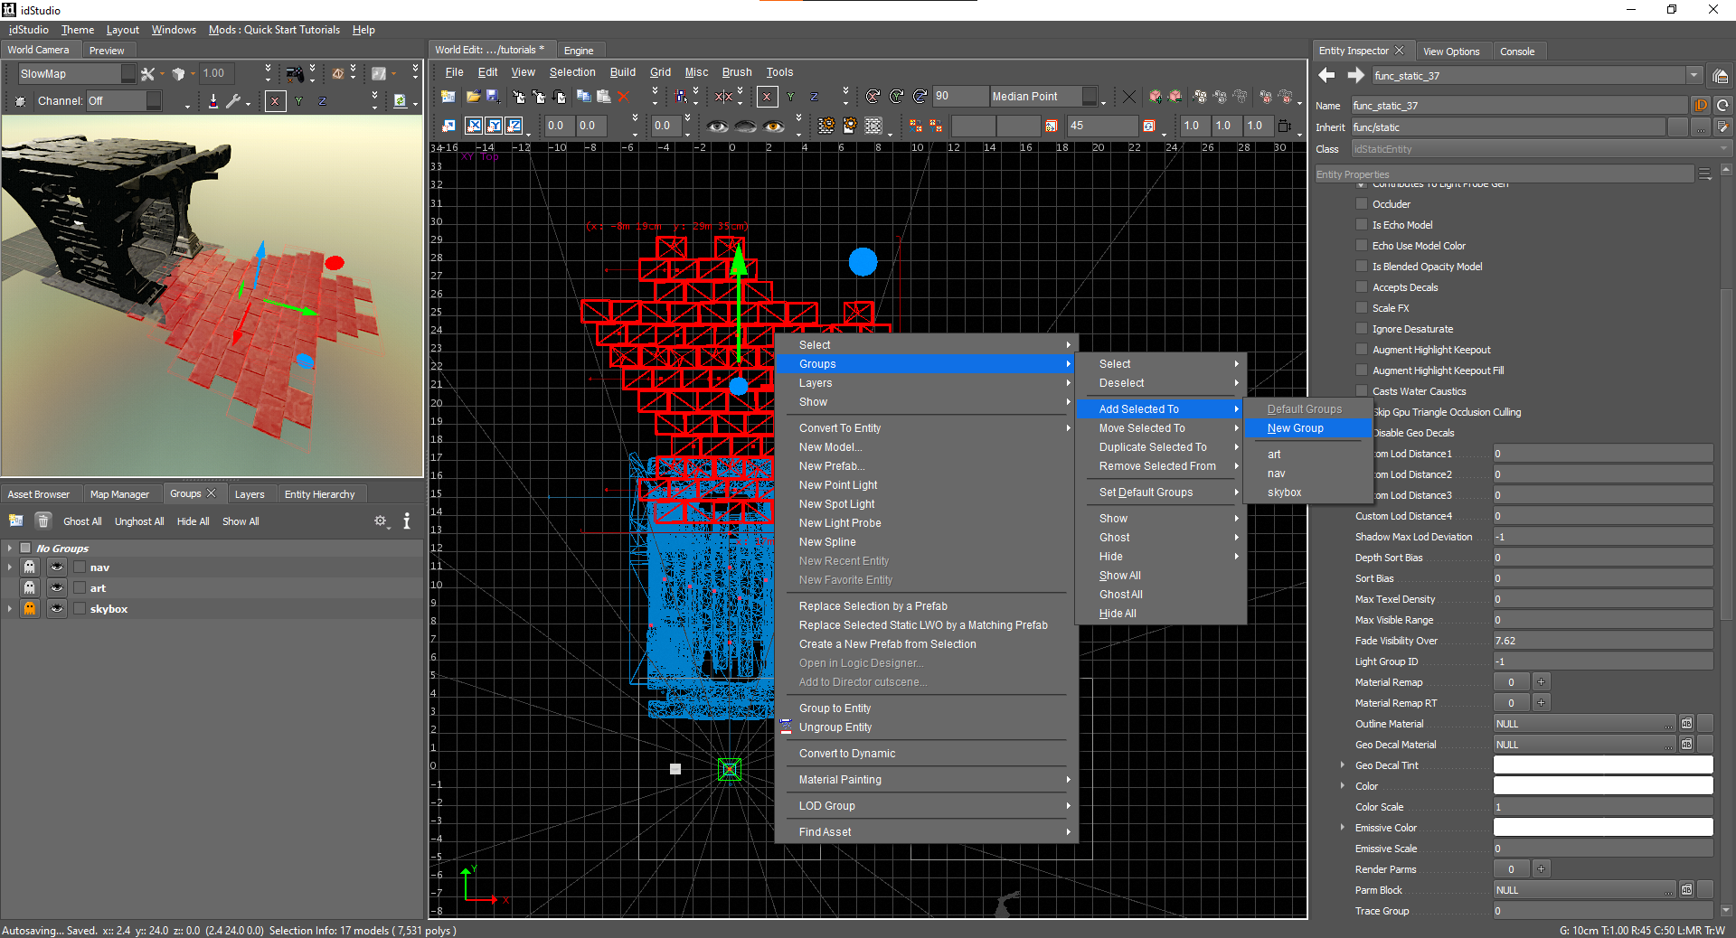This screenshot has height=938, width=1736.
Task: Click the trash icon in Groups panel
Action: pos(42,521)
